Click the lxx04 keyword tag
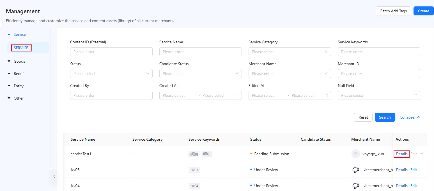Screen dimensions: 434x191 (x=194, y=186)
